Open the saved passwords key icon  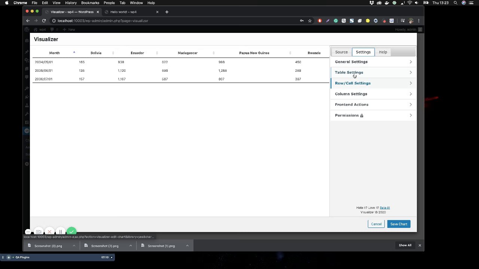302,21
